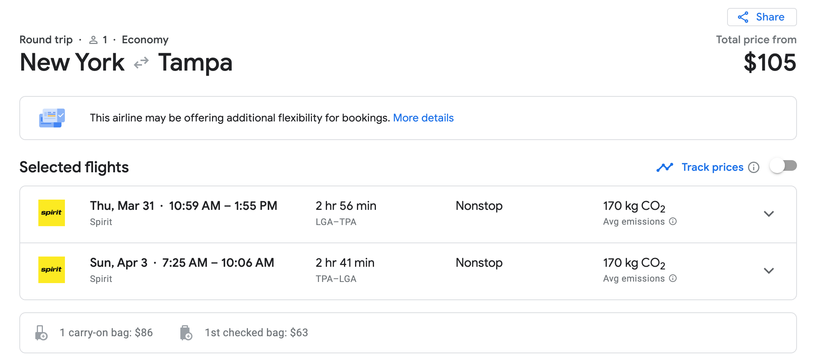Click the carry-on bag icon
Viewport: 819px width, 359px height.
click(41, 333)
